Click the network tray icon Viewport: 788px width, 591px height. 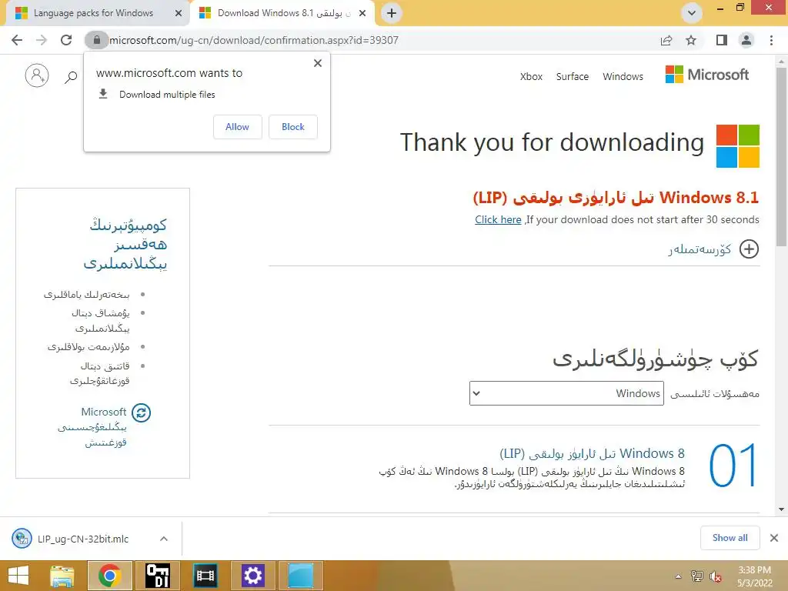697,576
